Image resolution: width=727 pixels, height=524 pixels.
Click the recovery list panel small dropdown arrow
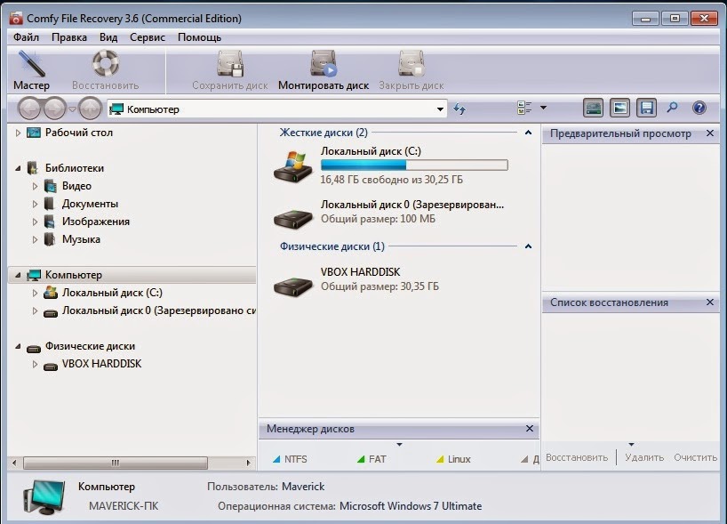pyautogui.click(x=631, y=445)
